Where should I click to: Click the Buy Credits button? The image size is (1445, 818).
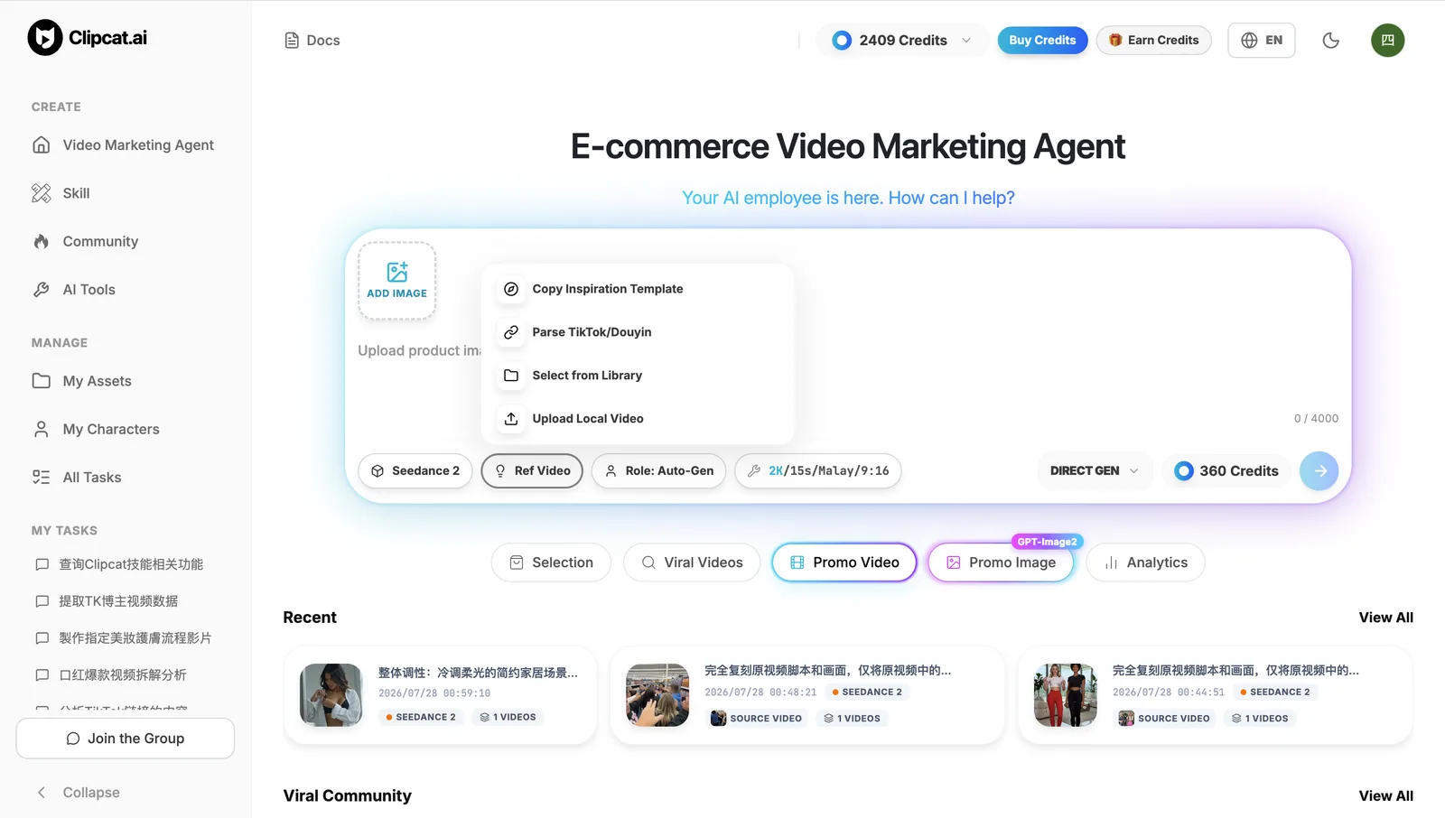click(x=1042, y=41)
